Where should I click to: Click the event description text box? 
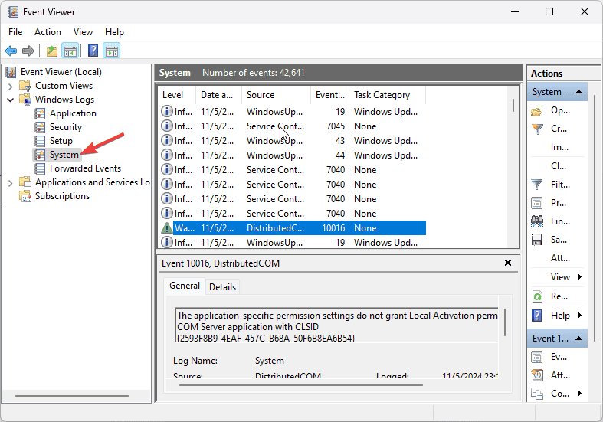click(x=336, y=325)
